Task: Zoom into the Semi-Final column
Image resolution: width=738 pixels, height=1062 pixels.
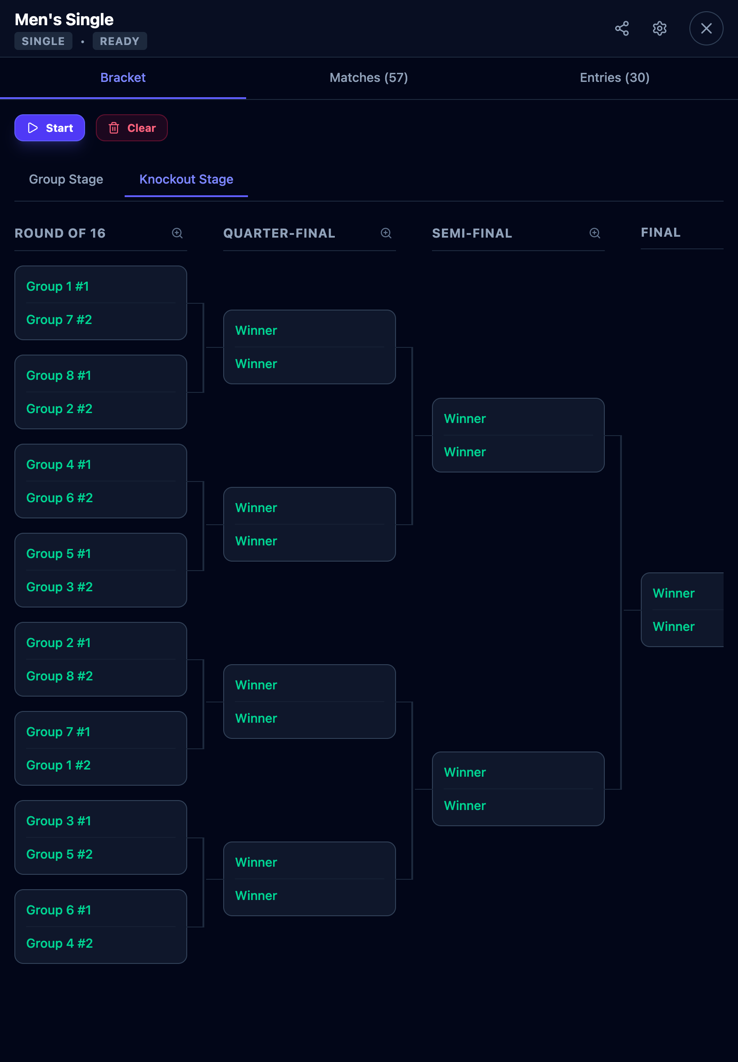Action: click(594, 233)
